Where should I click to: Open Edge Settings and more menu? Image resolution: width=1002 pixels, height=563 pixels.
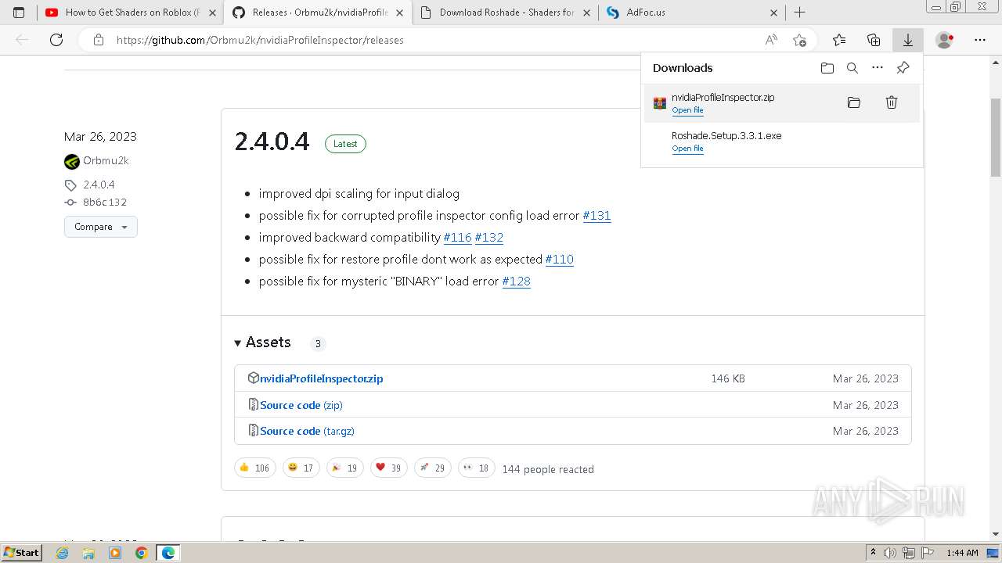pos(980,40)
